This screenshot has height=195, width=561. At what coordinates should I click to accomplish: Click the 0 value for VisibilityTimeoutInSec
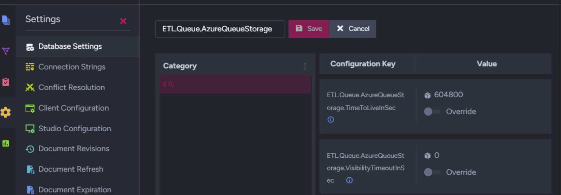tap(437, 155)
